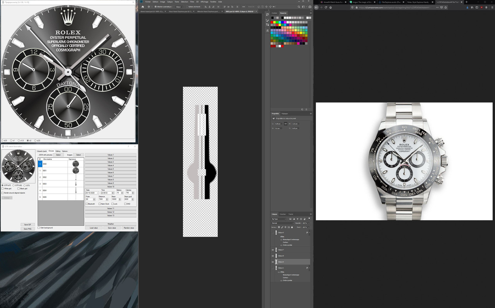Open the Fichier menu in Photoshop

coord(147,2)
